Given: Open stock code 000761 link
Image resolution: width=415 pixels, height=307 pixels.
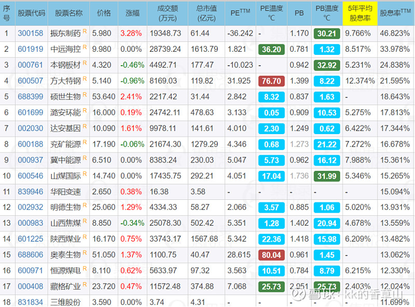Looking at the screenshot, I should click(x=31, y=65).
